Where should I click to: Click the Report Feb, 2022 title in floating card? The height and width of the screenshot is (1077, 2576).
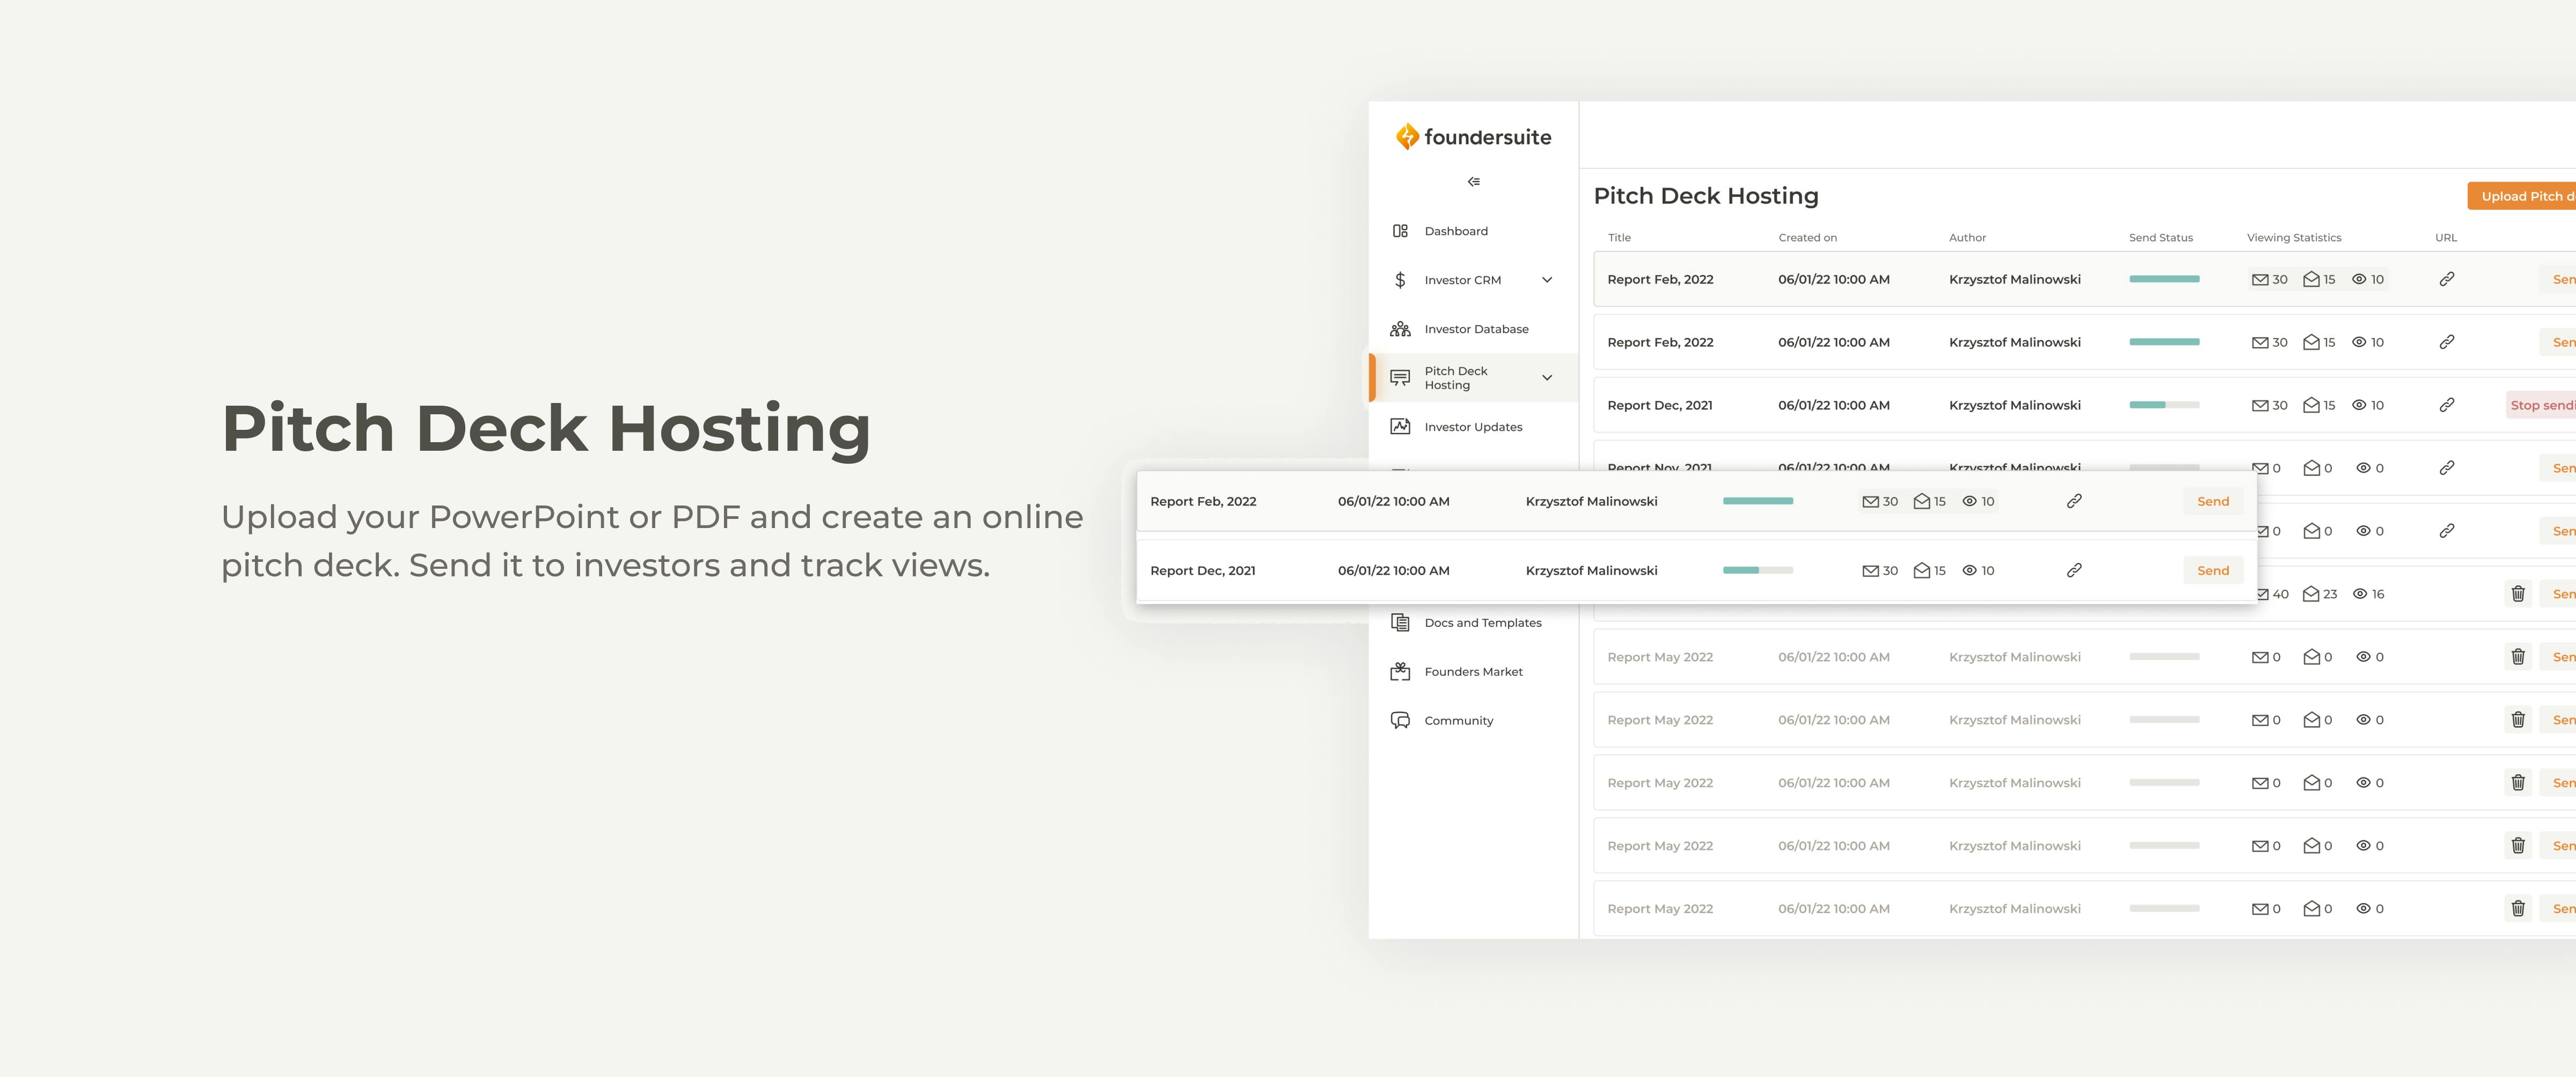click(1203, 502)
